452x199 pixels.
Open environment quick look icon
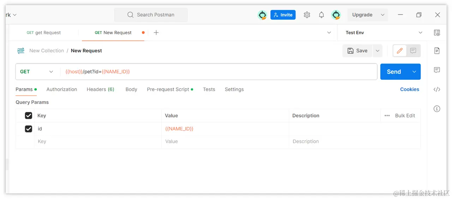[437, 33]
